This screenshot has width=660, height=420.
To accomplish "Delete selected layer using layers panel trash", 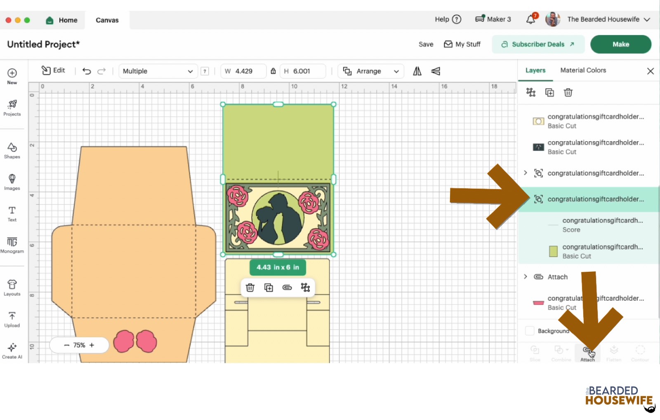I will click(568, 93).
